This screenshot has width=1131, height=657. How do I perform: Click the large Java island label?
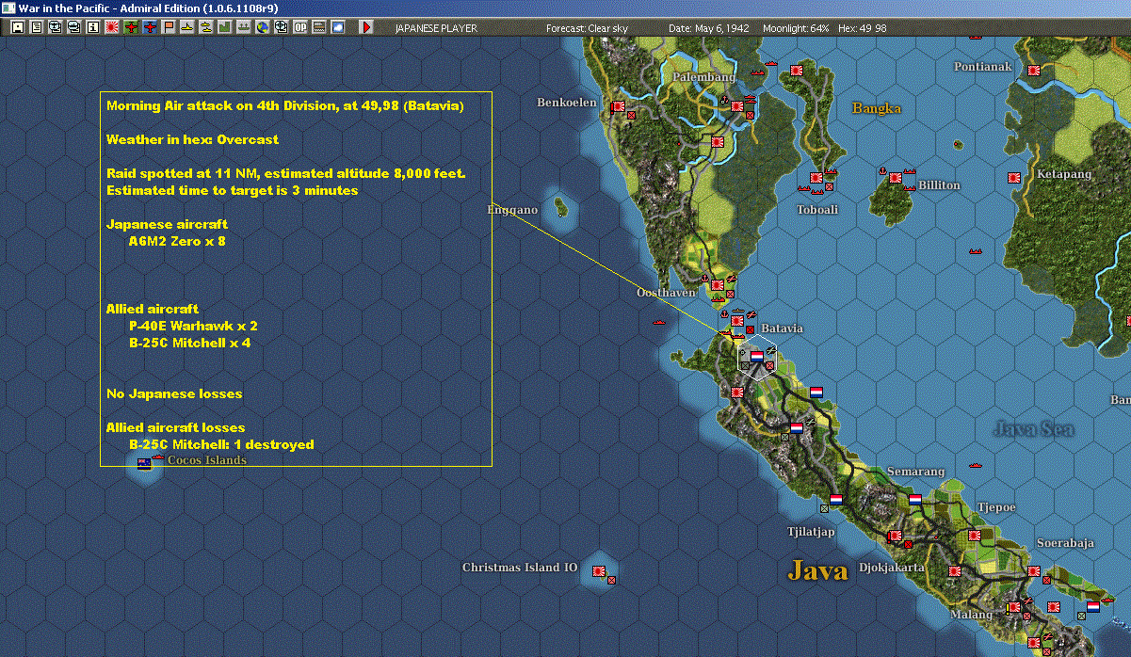tap(817, 570)
